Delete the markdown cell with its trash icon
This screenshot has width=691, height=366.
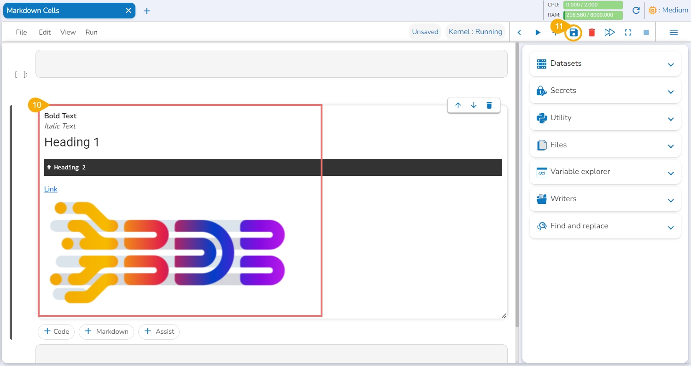(x=489, y=105)
